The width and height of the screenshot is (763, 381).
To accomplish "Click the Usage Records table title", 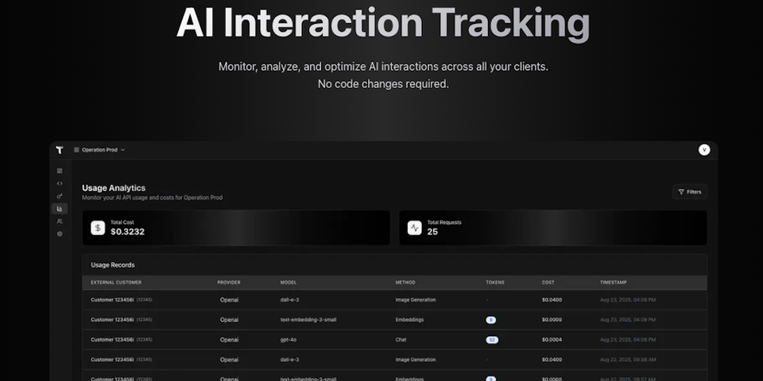I will pos(113,265).
